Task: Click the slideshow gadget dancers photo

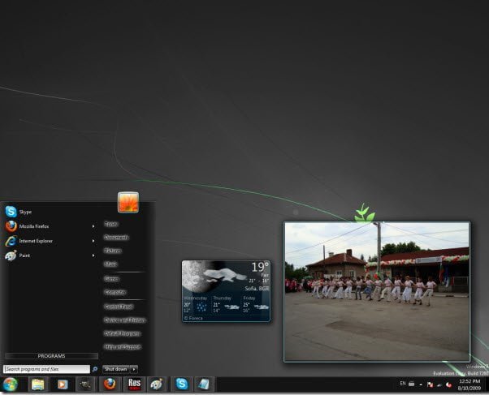Action: tap(377, 291)
